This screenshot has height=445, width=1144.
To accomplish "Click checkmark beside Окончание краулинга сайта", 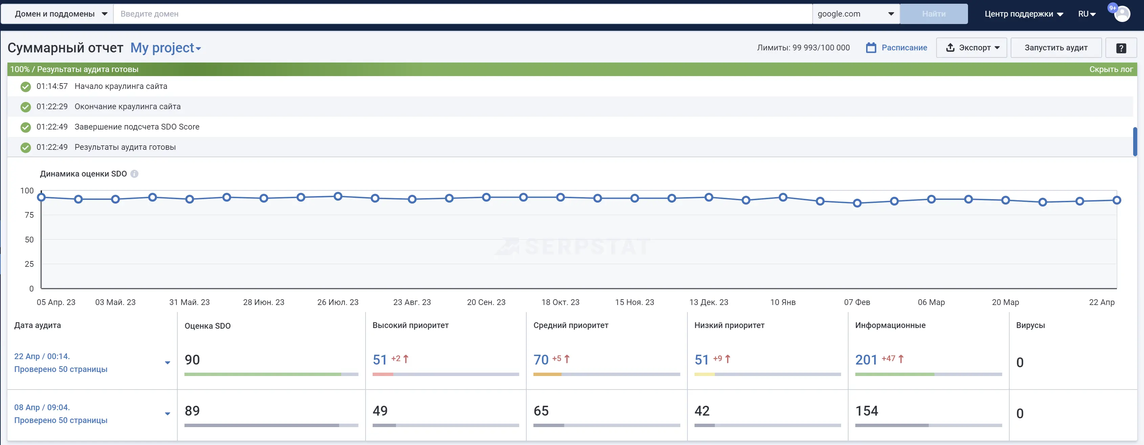I will [x=26, y=107].
